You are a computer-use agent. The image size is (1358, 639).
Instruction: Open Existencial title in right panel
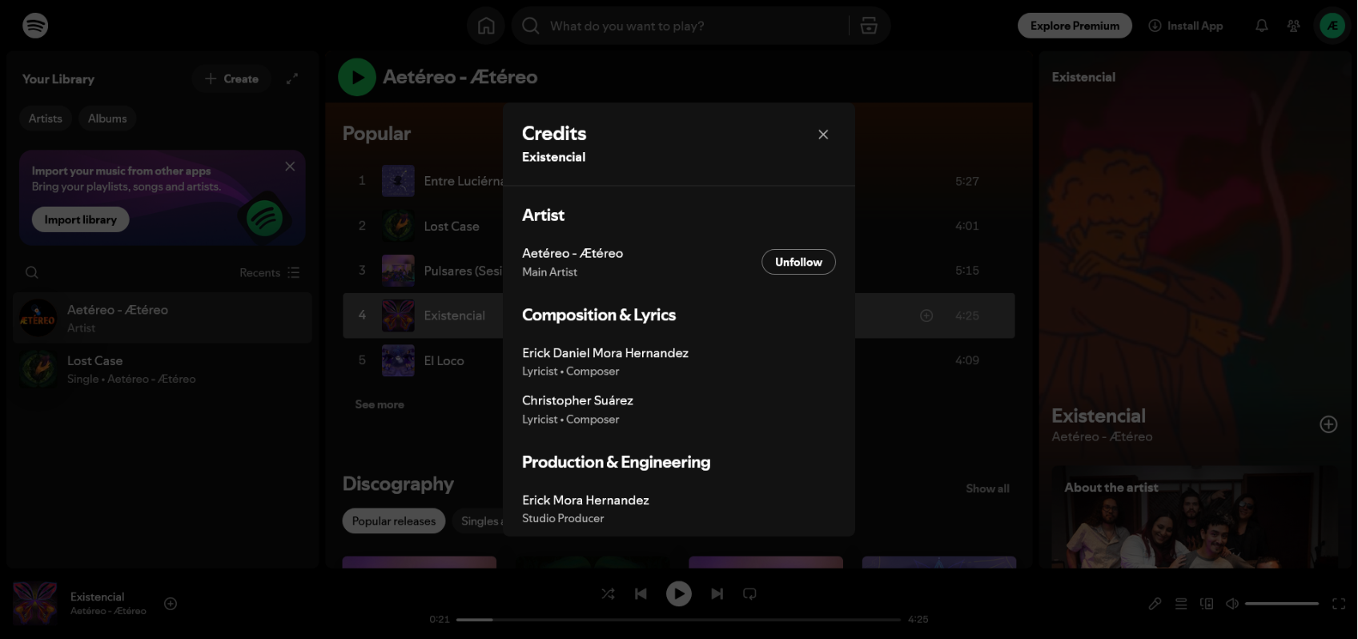coord(1099,416)
